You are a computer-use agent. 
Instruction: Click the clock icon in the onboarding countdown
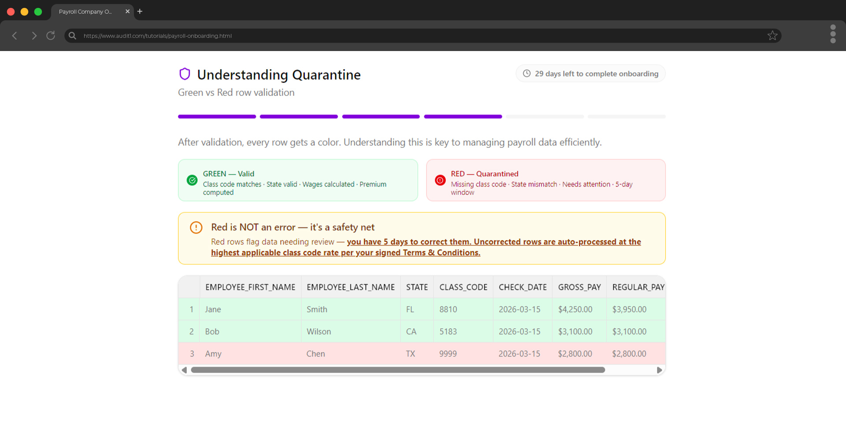527,73
